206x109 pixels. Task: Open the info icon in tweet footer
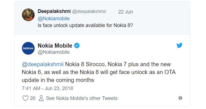tap(180, 98)
